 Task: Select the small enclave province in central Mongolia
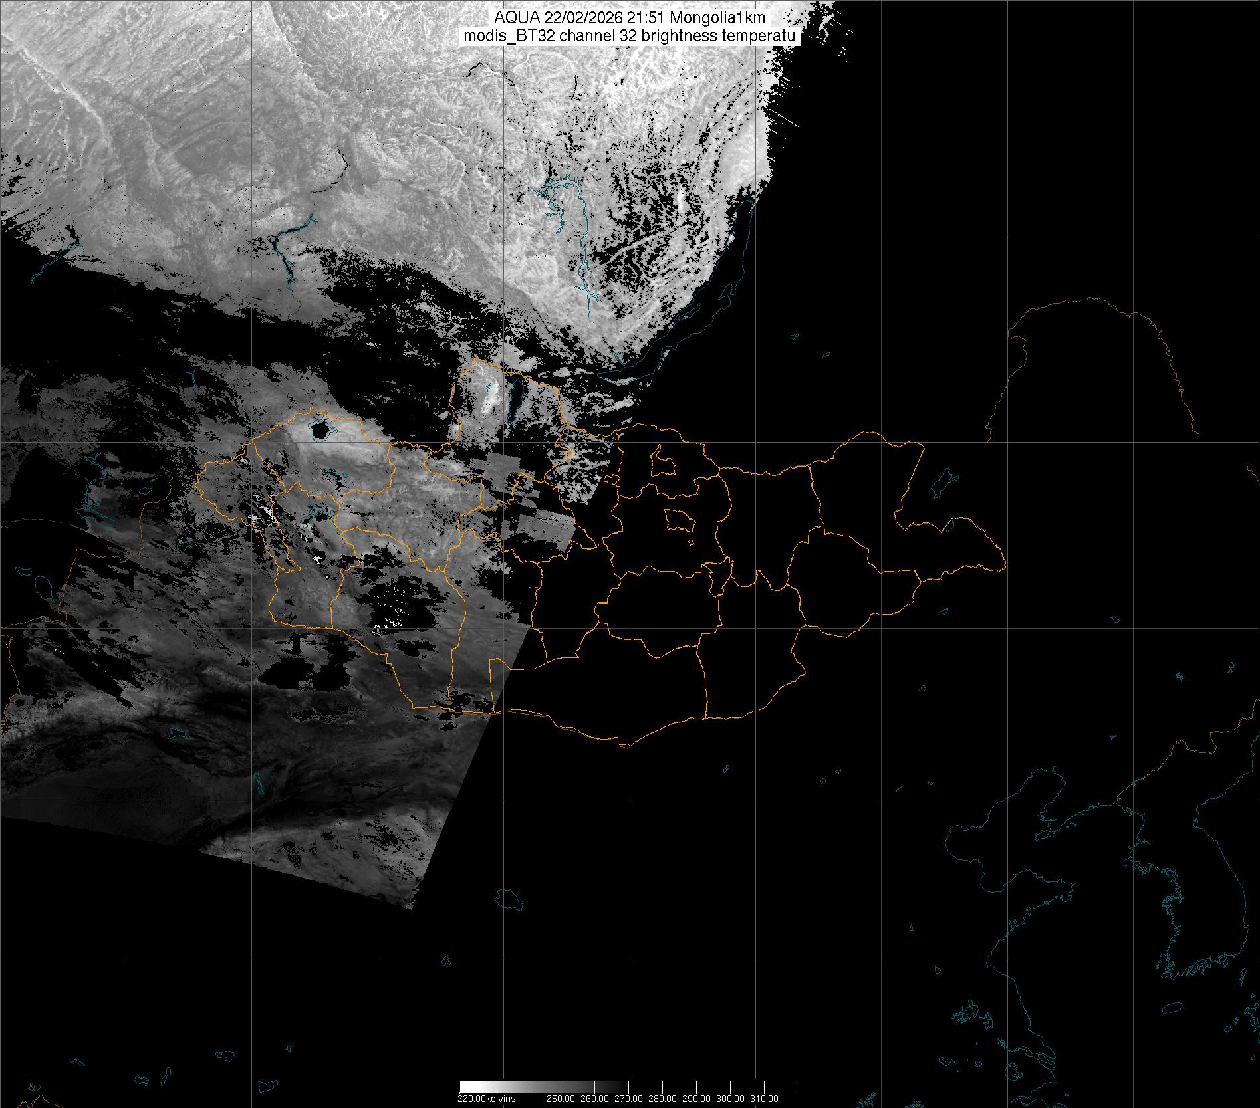click(680, 520)
